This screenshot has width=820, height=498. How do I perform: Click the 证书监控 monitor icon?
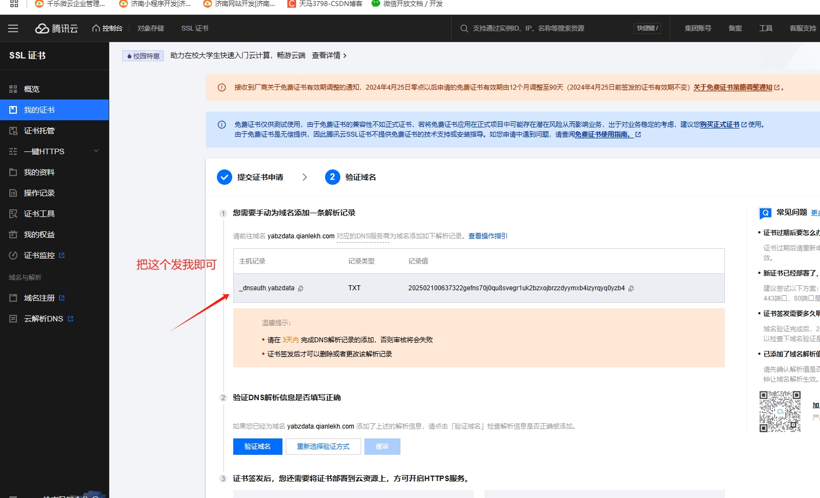[13, 255]
